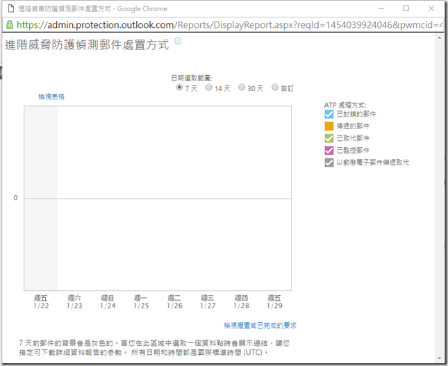448x366 pixels.
Task: Uncheck the 已封鎖的郵件 checkbox
Action: coord(329,114)
